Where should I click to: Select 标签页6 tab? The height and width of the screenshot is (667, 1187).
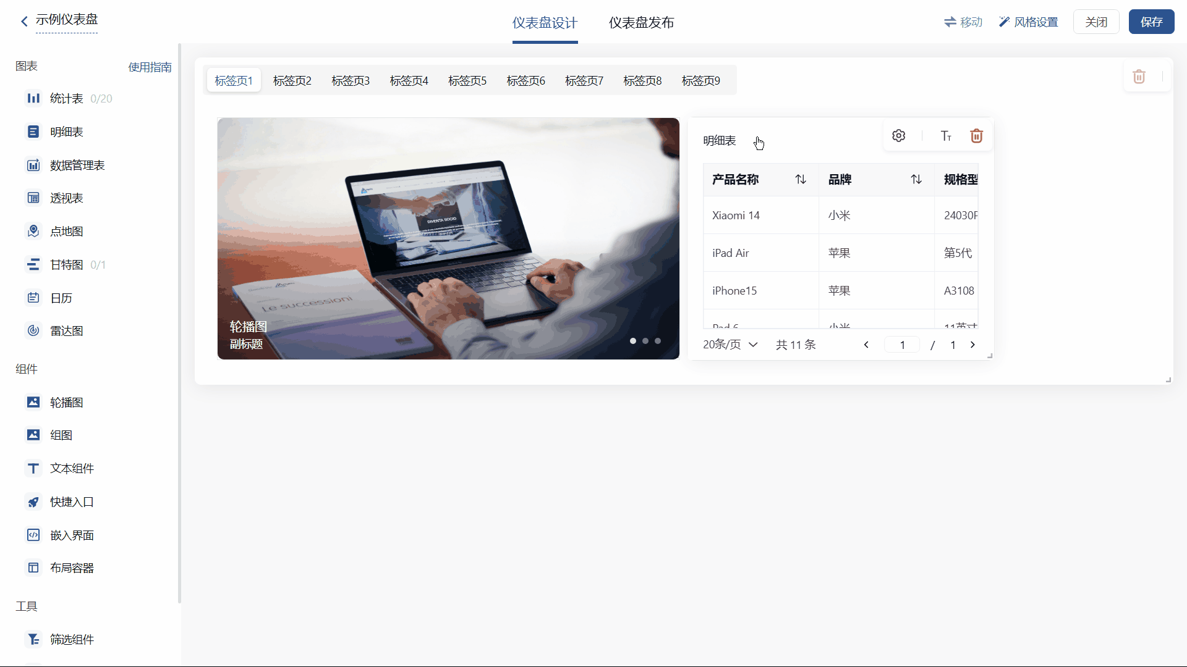click(525, 80)
